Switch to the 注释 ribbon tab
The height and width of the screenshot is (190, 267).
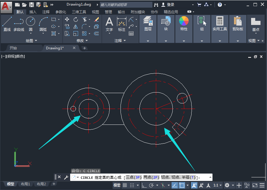click(x=46, y=12)
